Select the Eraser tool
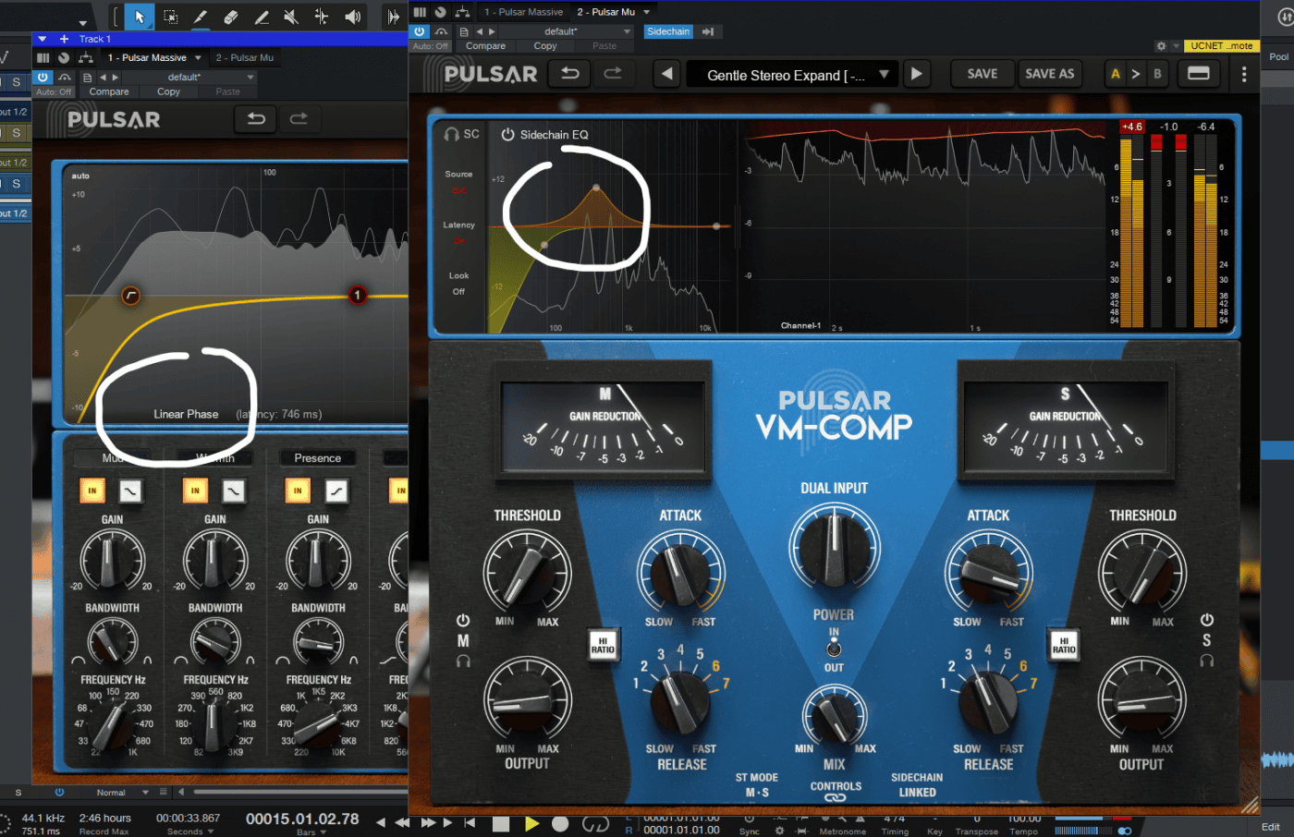 tap(231, 17)
